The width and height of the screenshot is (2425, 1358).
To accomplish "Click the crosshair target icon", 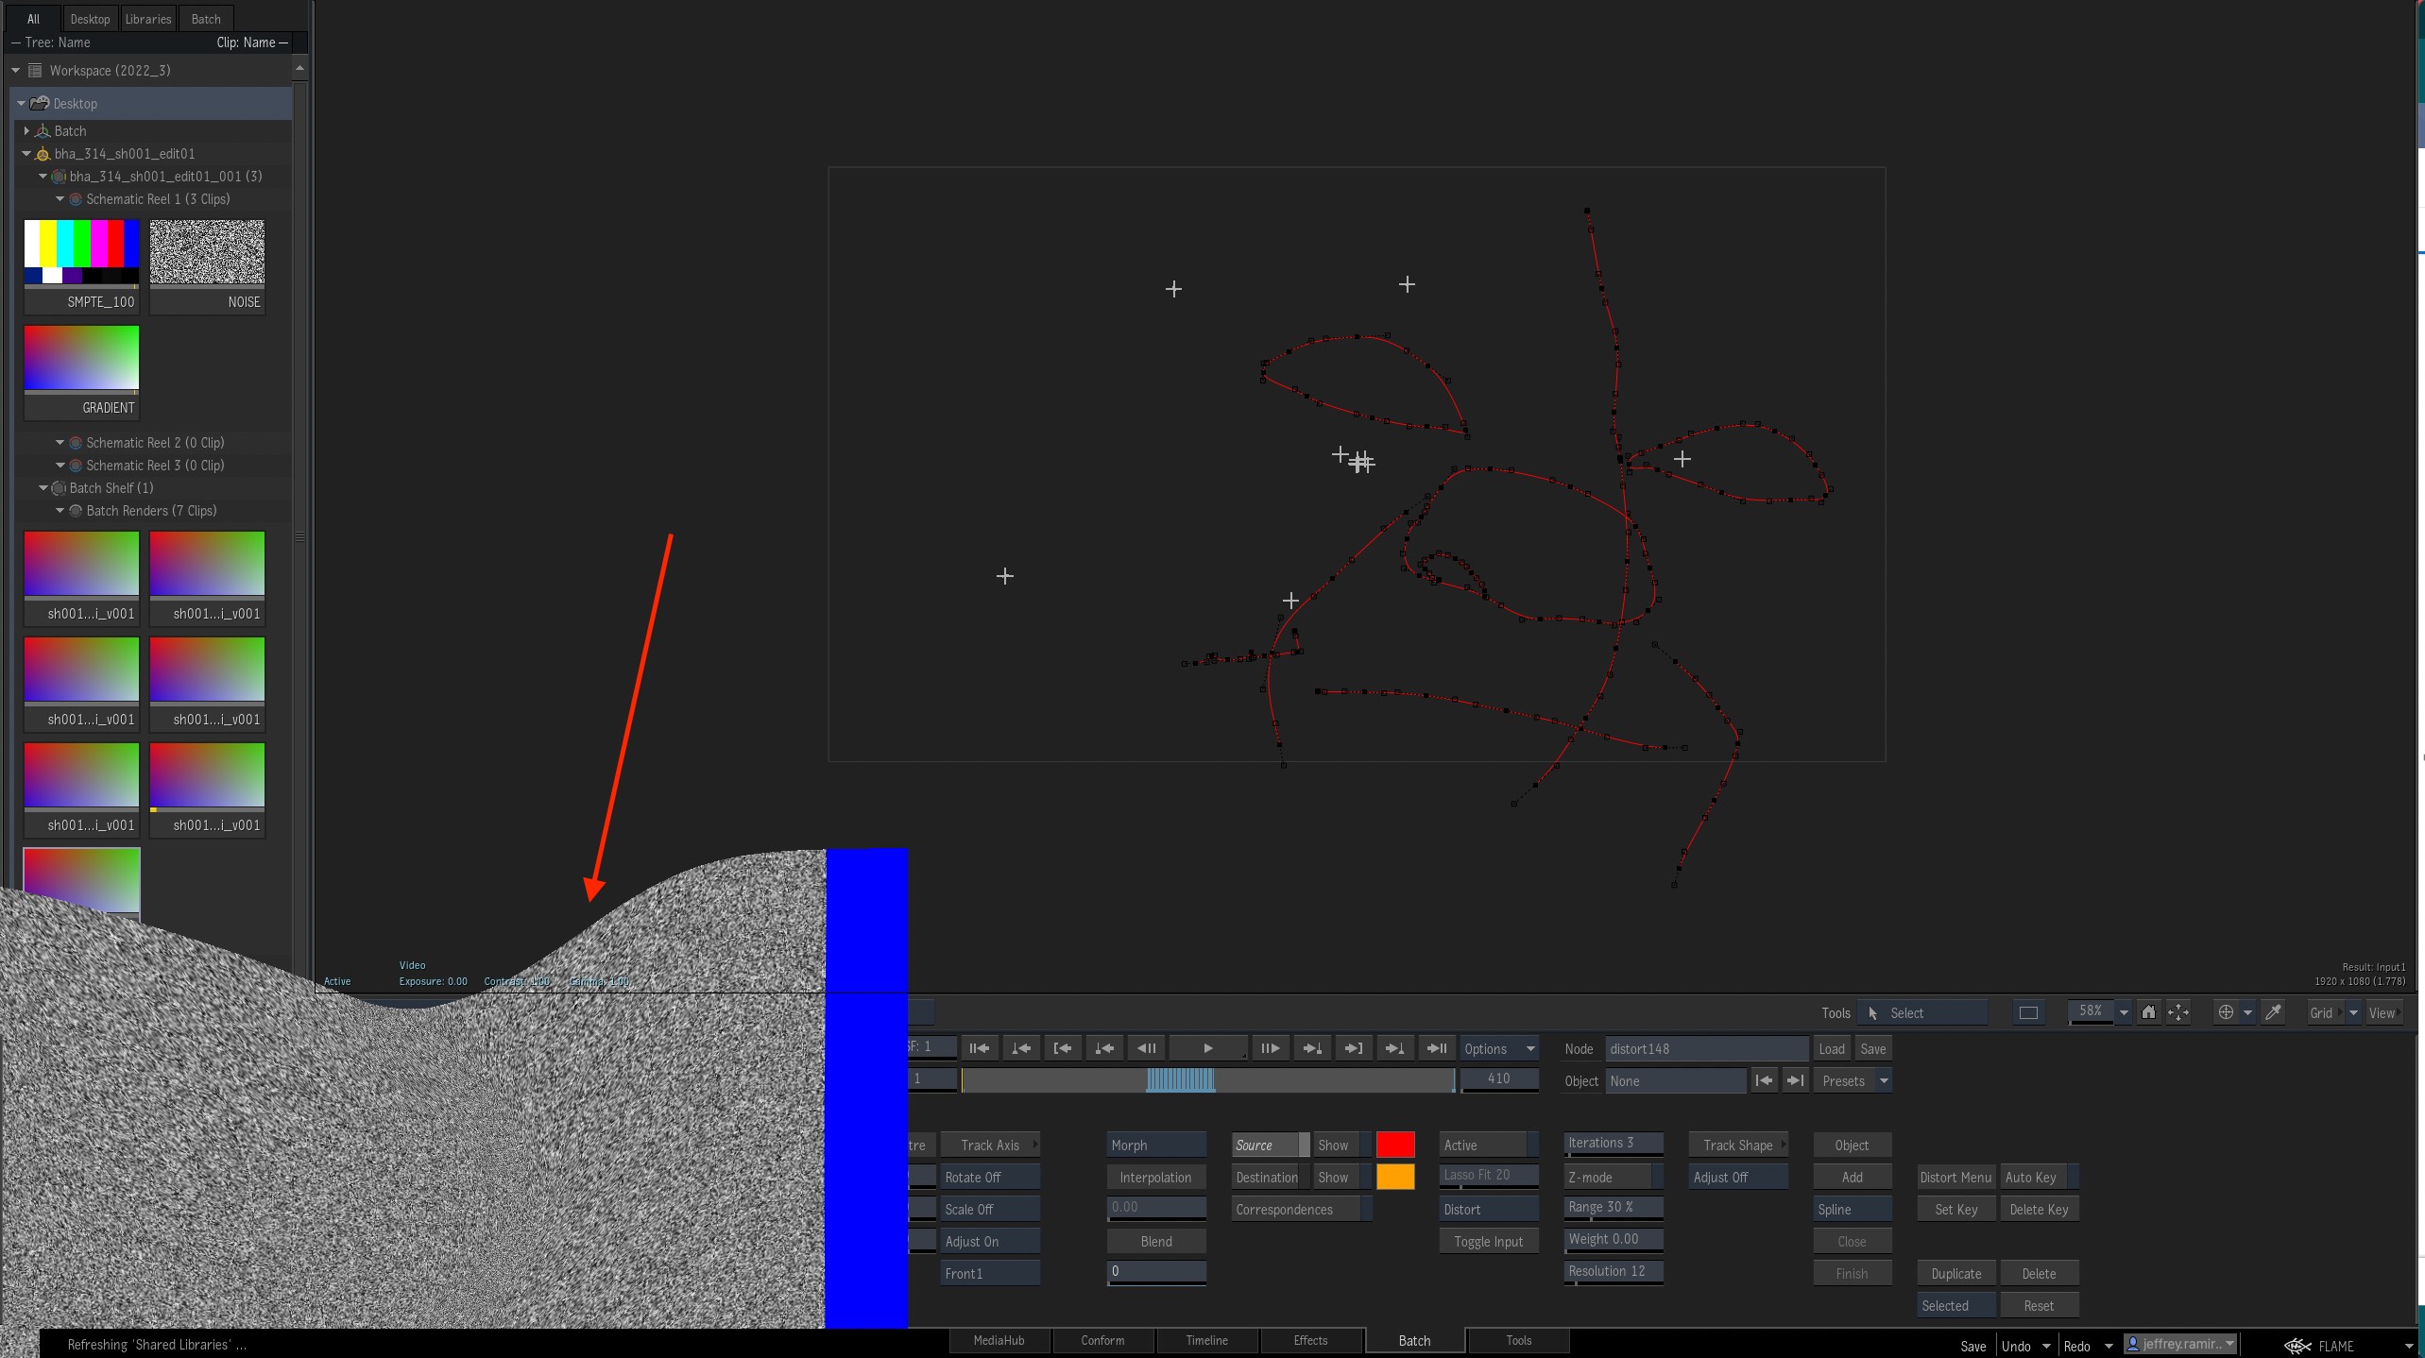I will [2226, 1012].
